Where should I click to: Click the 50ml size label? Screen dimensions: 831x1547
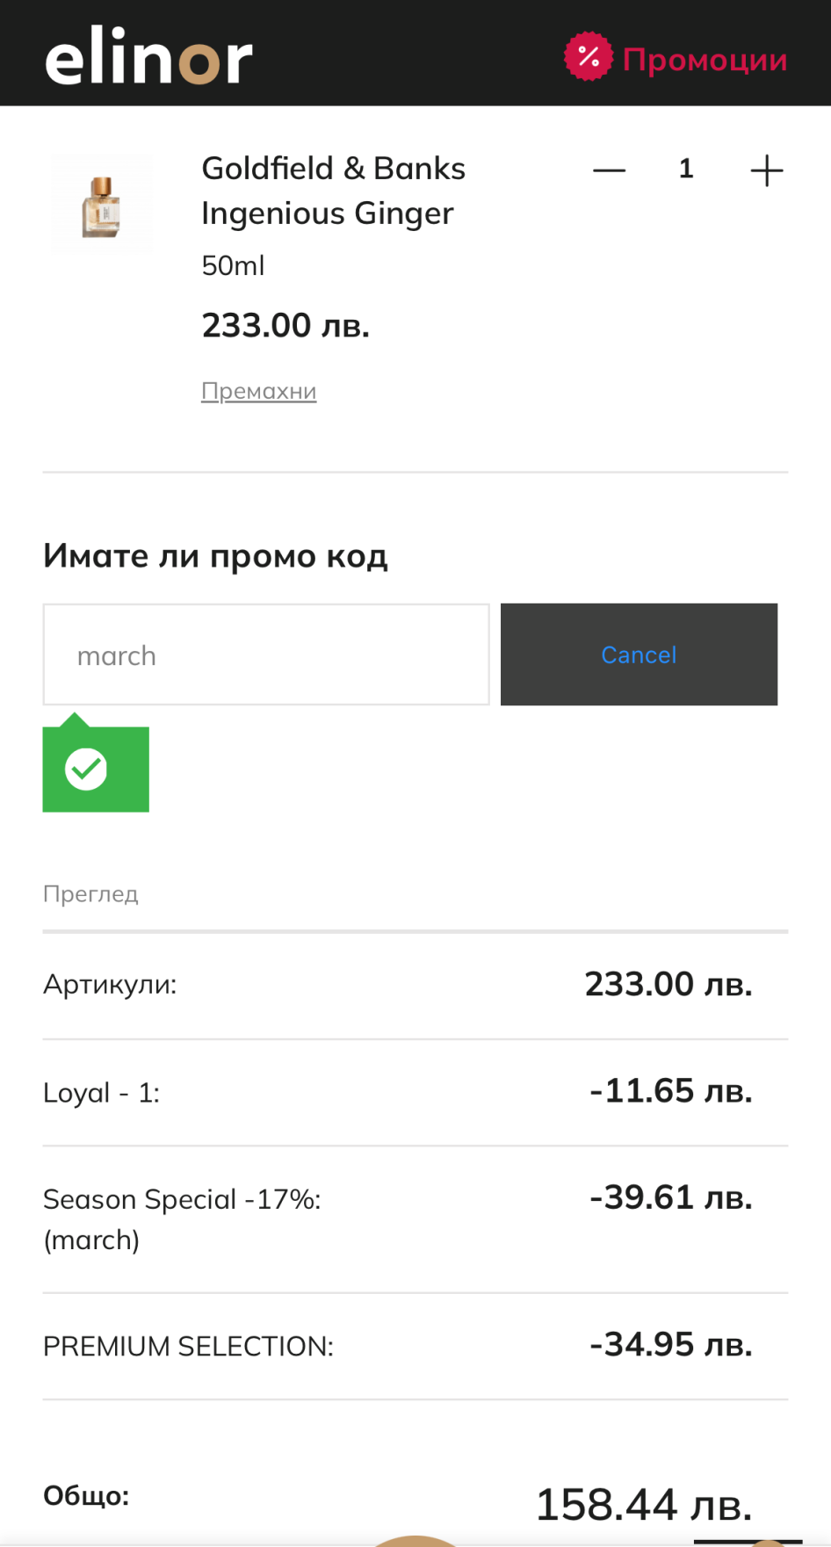233,265
